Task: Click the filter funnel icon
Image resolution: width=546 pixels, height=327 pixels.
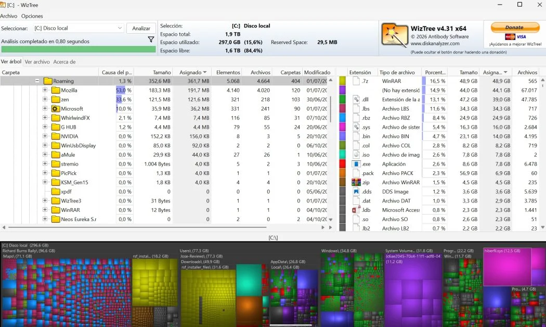Action: pyautogui.click(x=151, y=39)
